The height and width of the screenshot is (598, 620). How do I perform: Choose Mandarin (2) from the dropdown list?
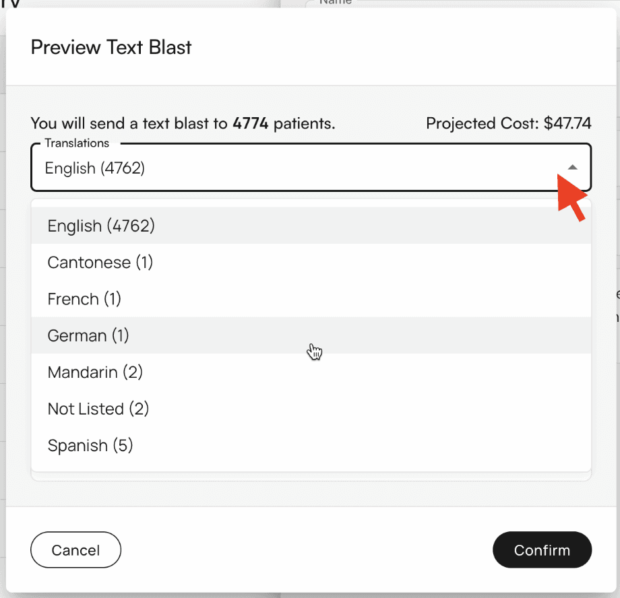point(95,372)
